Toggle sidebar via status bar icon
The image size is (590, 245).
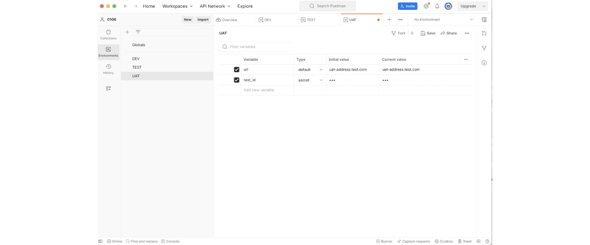coord(100,241)
